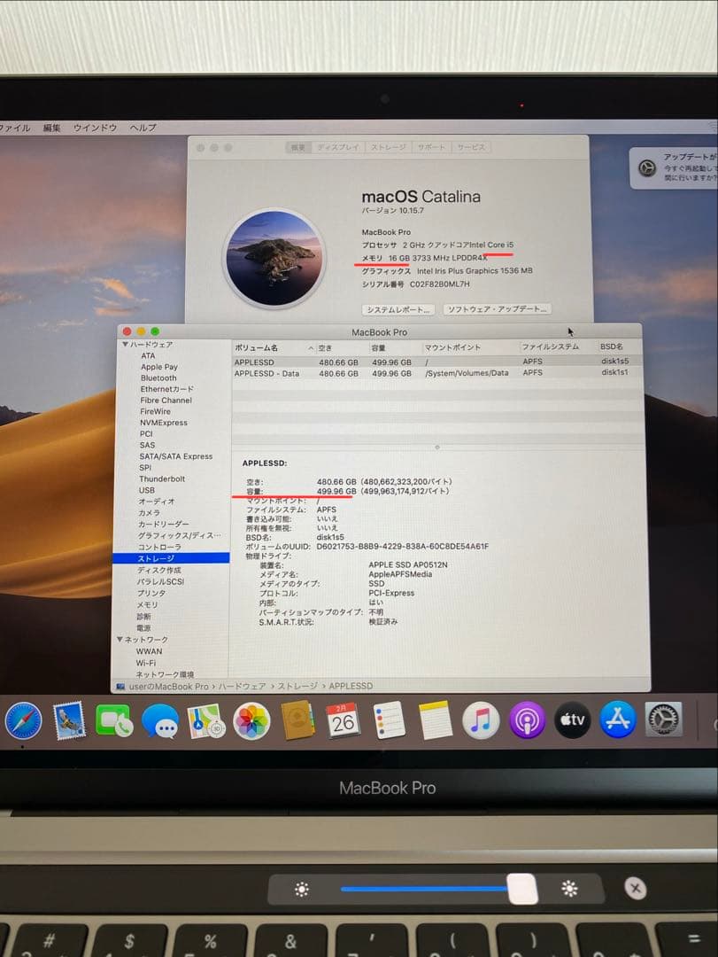Select the APPLESSD - Data volume row
718x957 pixels.
436,373
